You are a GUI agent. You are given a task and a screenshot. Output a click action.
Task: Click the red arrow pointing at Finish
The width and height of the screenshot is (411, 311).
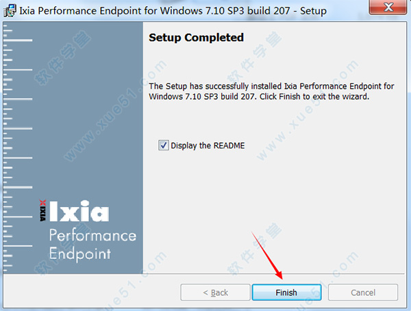[x=267, y=256]
